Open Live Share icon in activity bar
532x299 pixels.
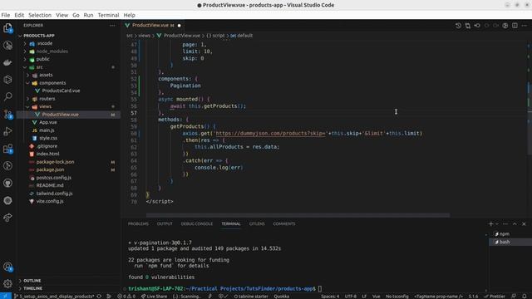coord(7,218)
